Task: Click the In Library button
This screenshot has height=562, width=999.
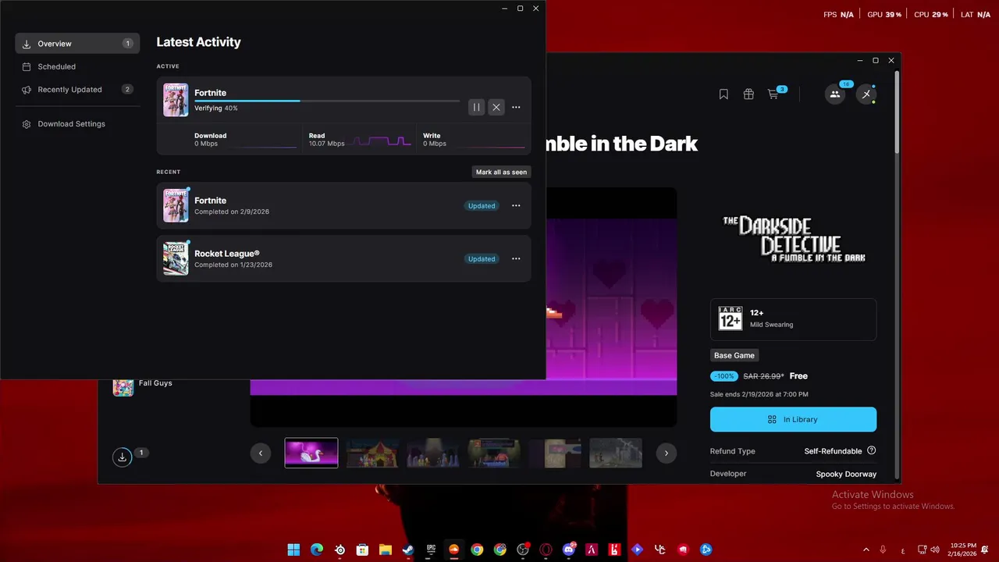Action: pyautogui.click(x=793, y=419)
